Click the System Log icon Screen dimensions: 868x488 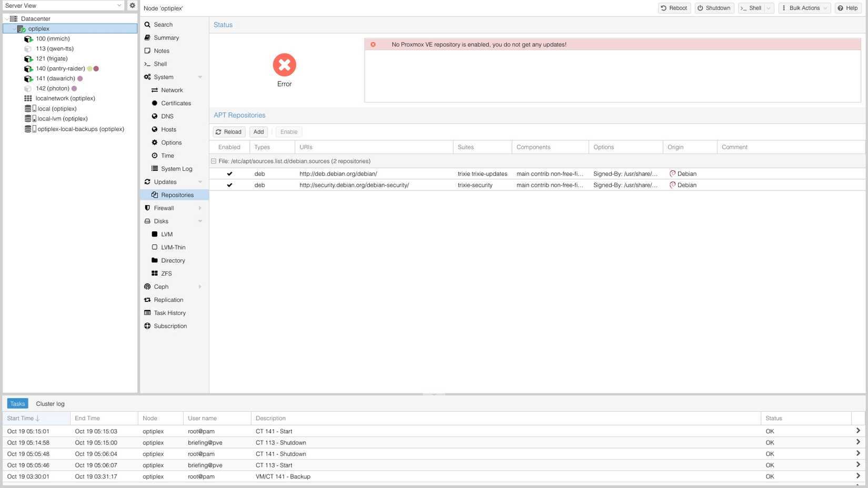coord(155,169)
